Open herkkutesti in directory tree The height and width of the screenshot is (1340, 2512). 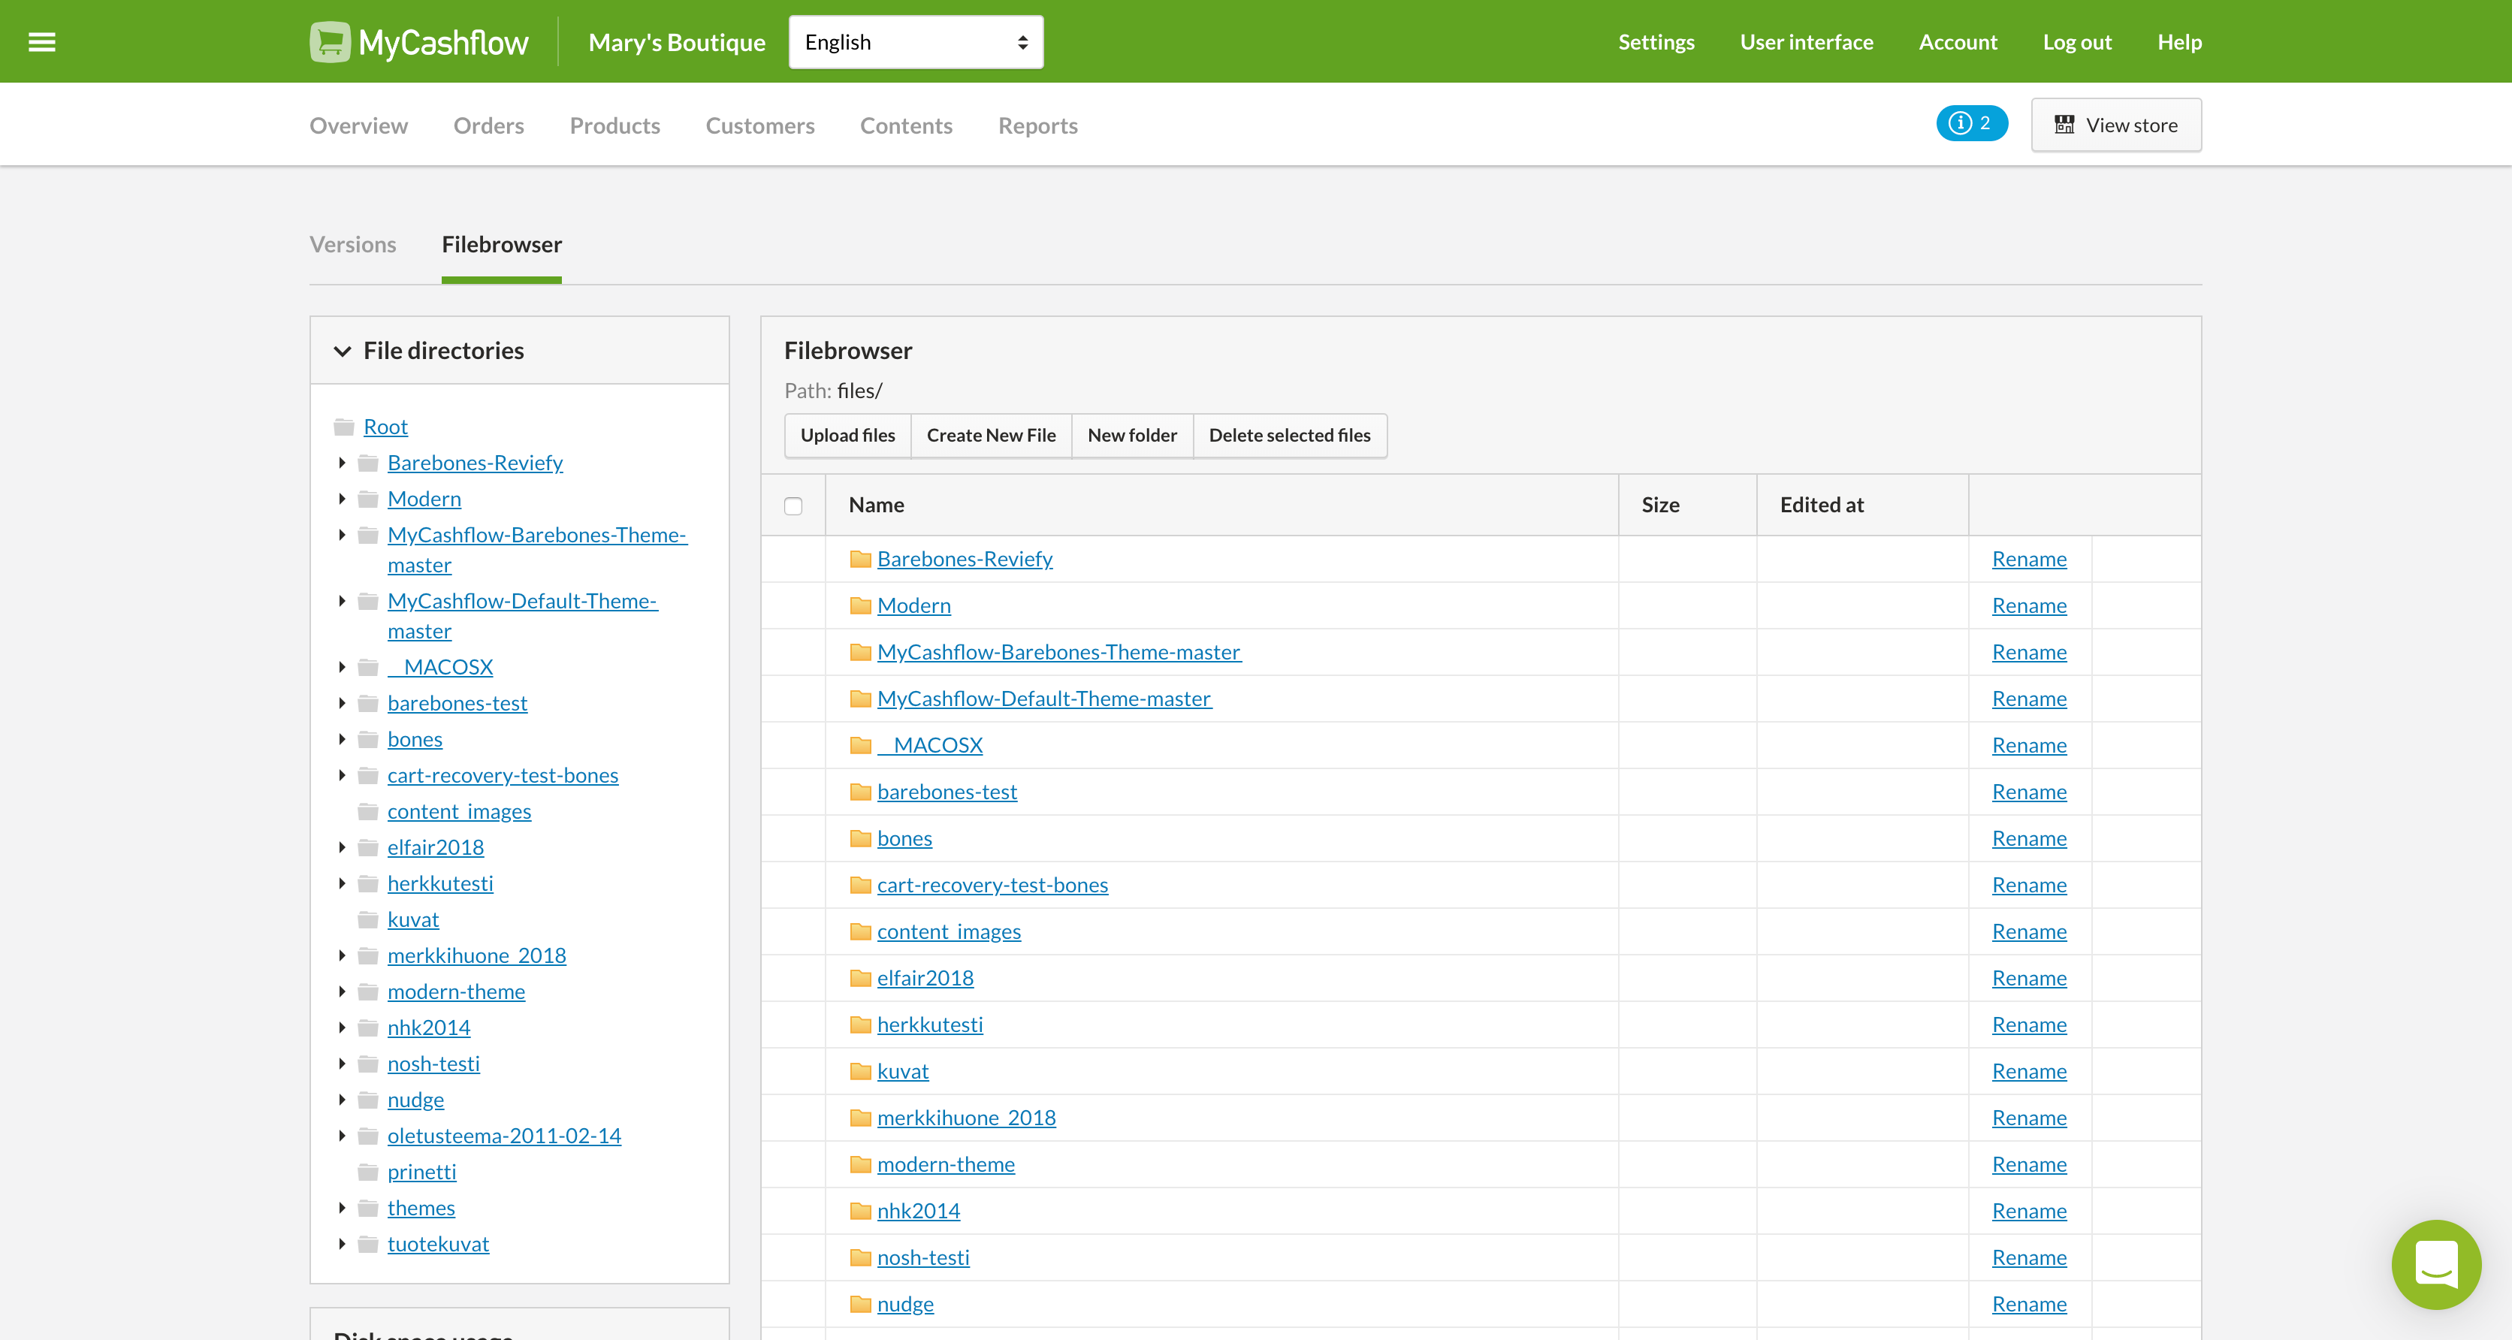coord(439,883)
